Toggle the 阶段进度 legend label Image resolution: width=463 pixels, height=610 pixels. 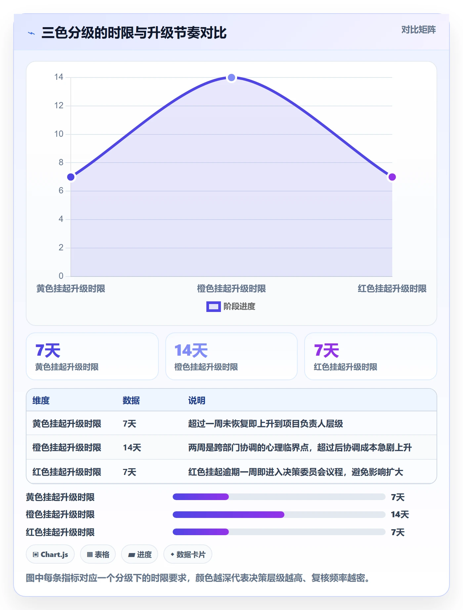click(x=239, y=307)
